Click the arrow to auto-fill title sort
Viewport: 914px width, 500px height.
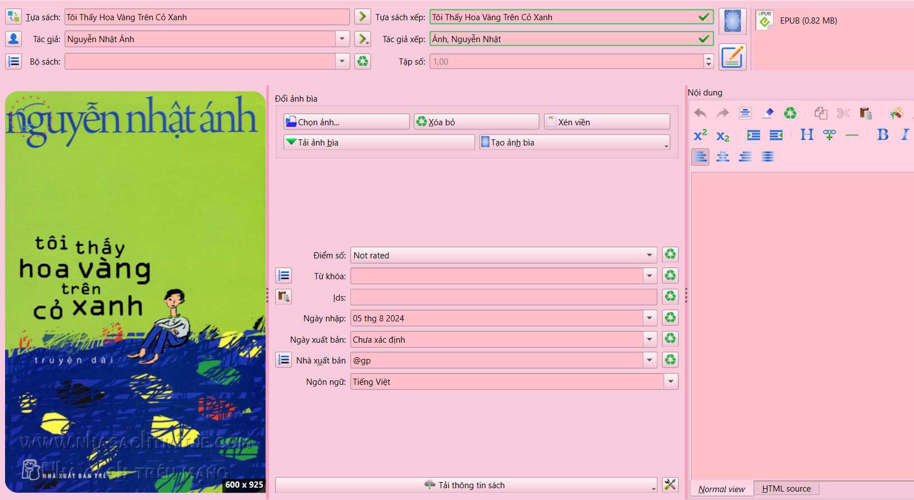[363, 17]
